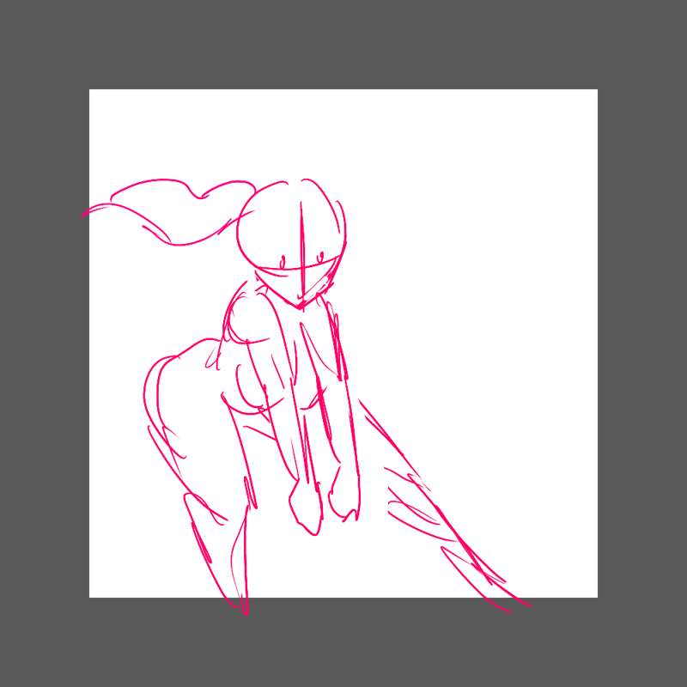This screenshot has height=687, width=687.
Task: Click the ponytail tip at canvas left edge
Action: 86,213
